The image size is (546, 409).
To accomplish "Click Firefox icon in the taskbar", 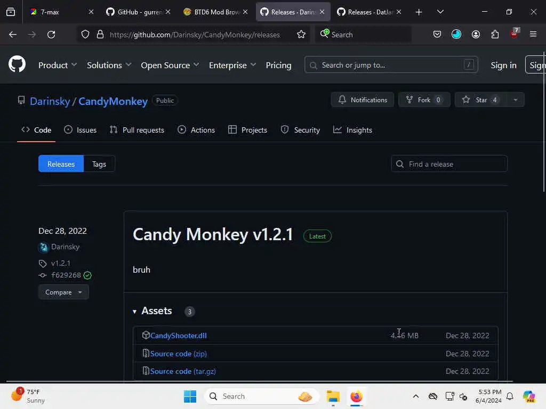I will pyautogui.click(x=356, y=396).
